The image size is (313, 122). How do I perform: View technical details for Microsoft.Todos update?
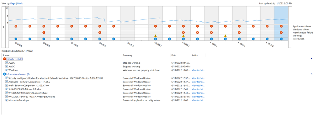pyautogui.click(x=198, y=89)
